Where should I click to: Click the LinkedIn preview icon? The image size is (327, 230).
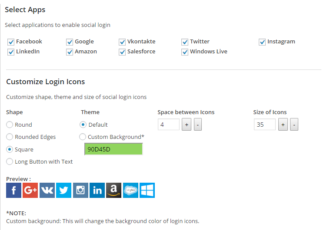[97, 191]
